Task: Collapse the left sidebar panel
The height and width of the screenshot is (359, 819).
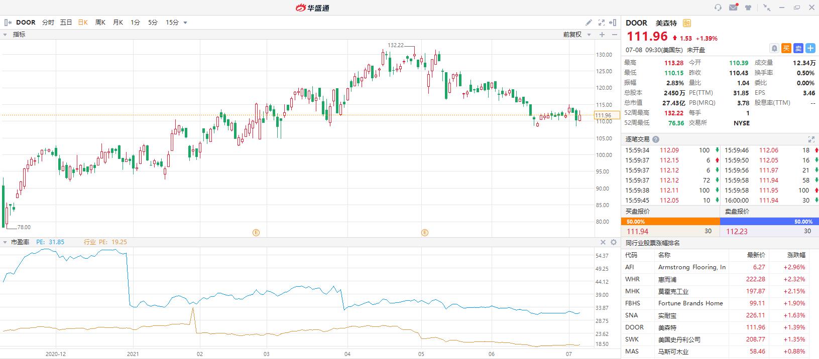Action: (8, 23)
